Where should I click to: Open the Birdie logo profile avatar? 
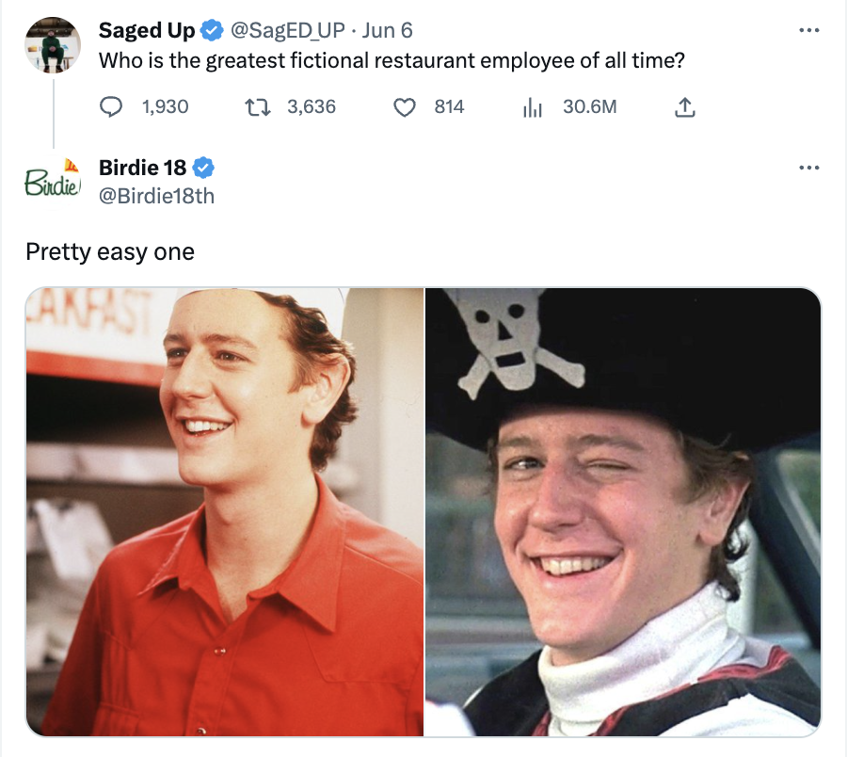53,182
